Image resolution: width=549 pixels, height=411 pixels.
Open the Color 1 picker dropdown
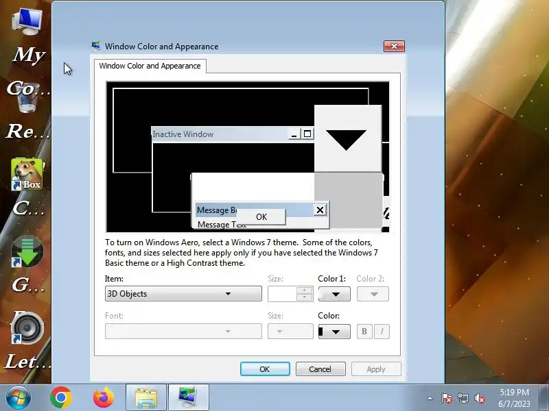click(334, 294)
